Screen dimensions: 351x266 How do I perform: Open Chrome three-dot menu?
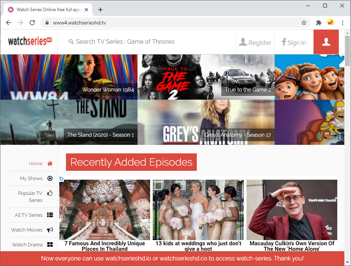coord(342,23)
